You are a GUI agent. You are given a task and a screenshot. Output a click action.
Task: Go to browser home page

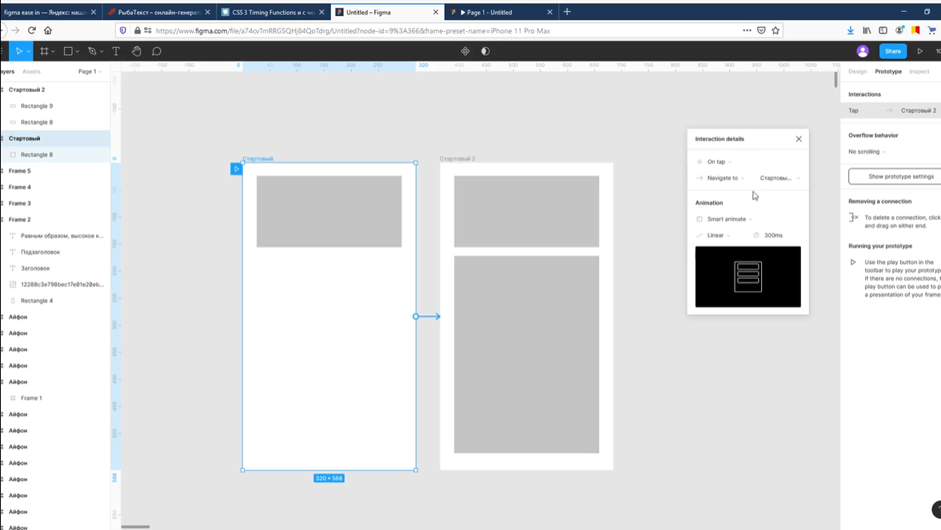point(48,30)
